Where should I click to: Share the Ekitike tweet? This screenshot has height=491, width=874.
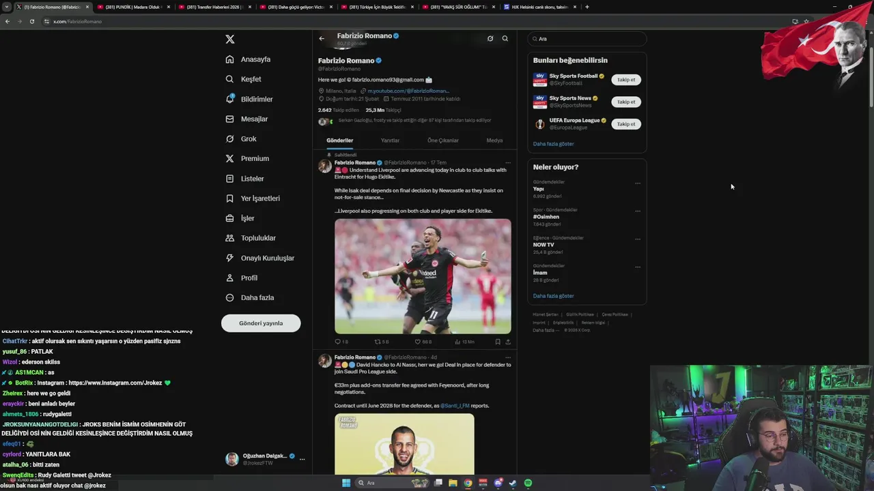[x=507, y=342]
